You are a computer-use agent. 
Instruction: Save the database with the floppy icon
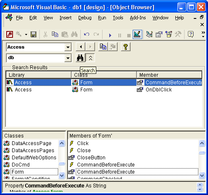pyautogui.click(x=33, y=34)
